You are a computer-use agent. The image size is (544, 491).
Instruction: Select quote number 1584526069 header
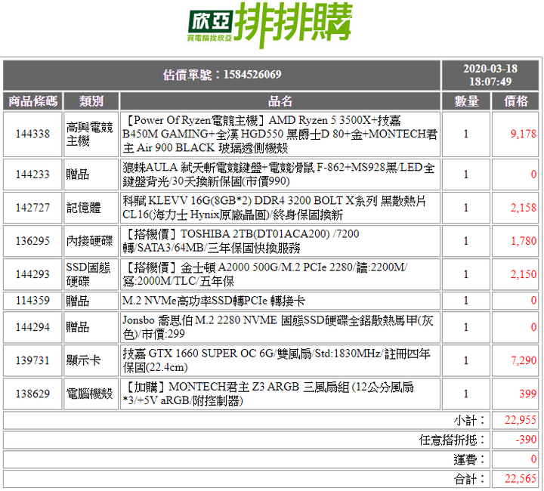(x=222, y=75)
